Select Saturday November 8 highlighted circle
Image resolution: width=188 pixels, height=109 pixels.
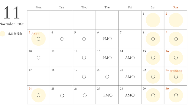[x=153, y=39]
